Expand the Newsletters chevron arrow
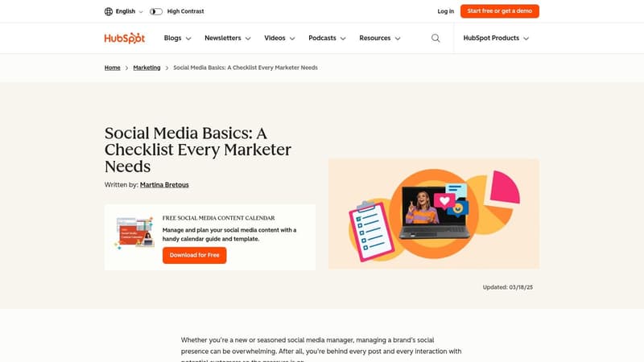 click(248, 39)
